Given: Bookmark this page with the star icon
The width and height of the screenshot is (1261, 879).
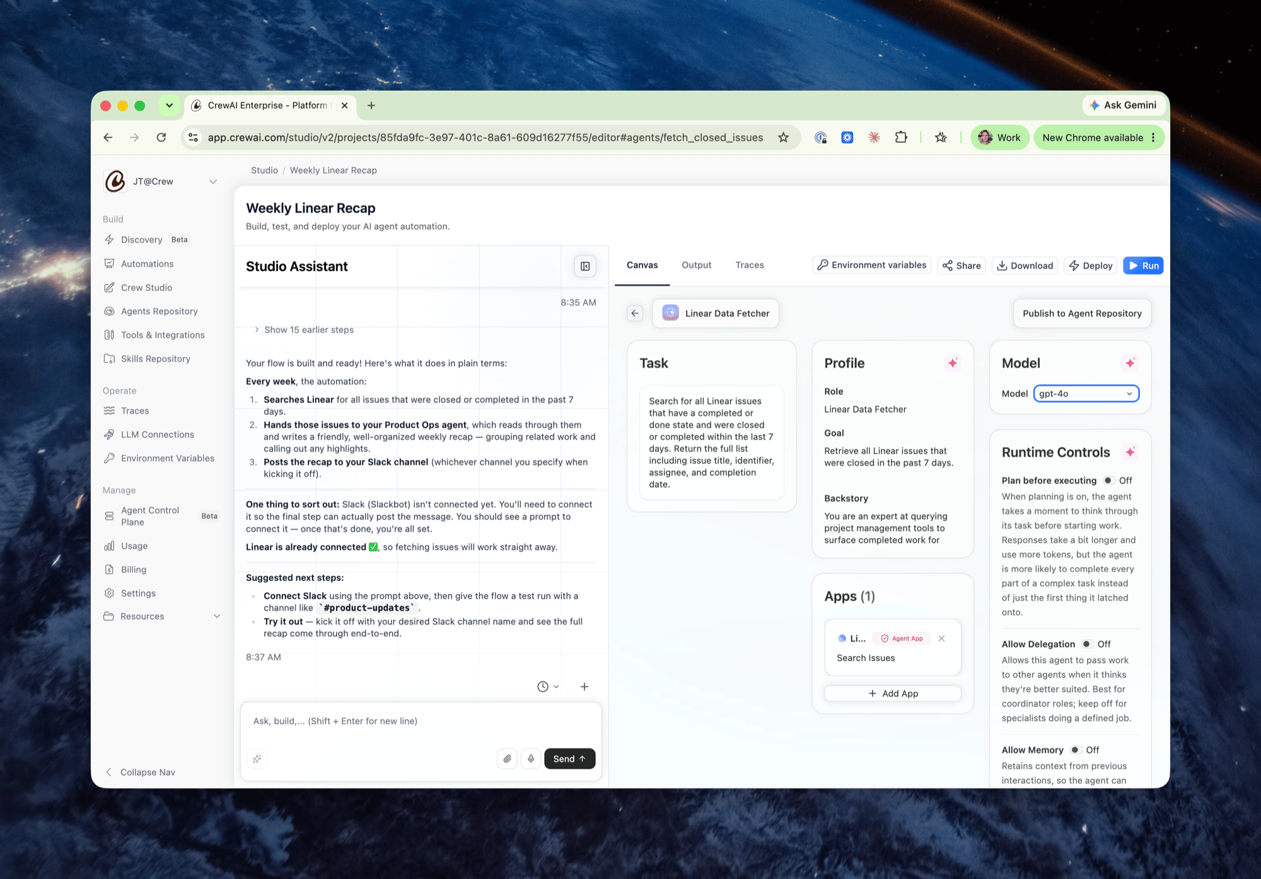Looking at the screenshot, I should 783,137.
